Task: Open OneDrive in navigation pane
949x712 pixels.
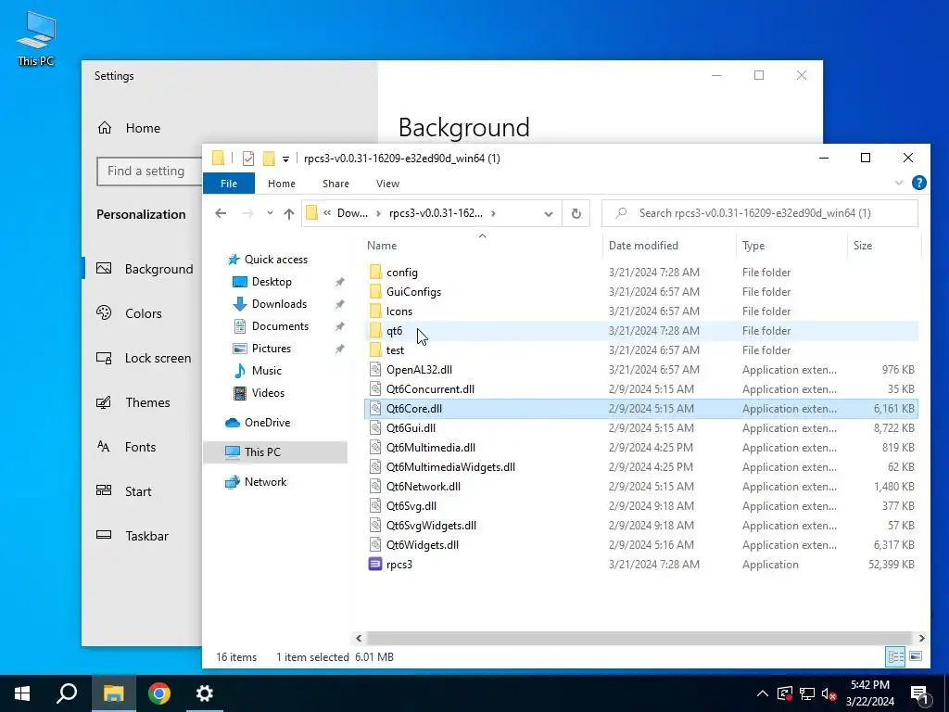Action: pyautogui.click(x=267, y=423)
